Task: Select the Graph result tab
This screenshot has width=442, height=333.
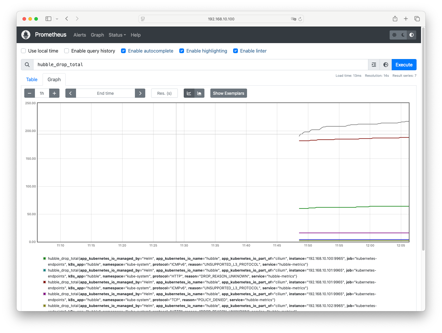Action: [x=54, y=79]
